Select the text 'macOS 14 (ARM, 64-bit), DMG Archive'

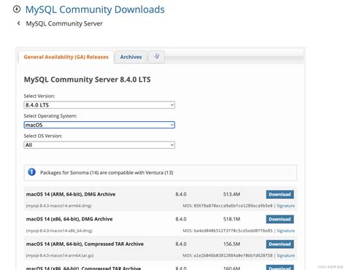coord(71,194)
